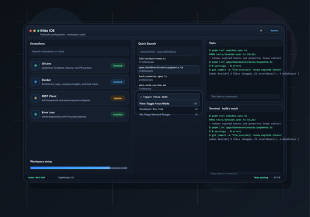Image resolution: width=310 pixels, height=217 pixels.
Task: Toggle the GitLens Enabled badge
Action: click(118, 66)
